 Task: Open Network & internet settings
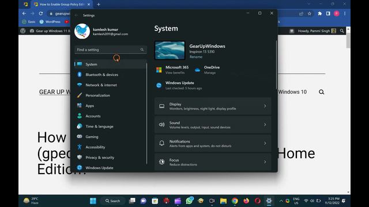coord(110,85)
